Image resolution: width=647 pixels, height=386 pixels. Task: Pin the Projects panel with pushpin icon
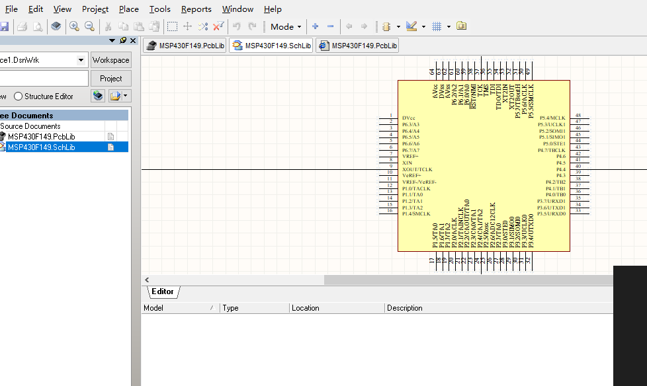(x=122, y=40)
